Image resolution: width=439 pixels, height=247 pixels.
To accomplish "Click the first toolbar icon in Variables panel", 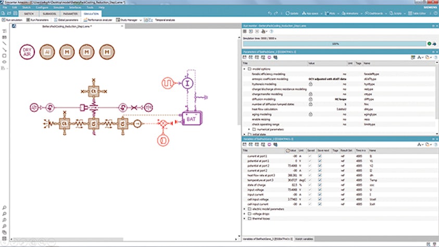I will 245,144.
